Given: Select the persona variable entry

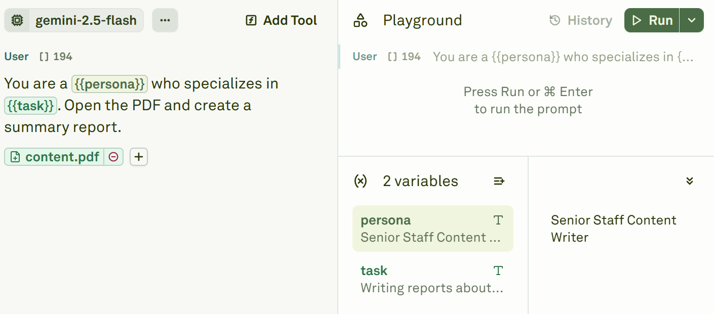Looking at the screenshot, I should coord(433,228).
